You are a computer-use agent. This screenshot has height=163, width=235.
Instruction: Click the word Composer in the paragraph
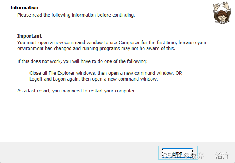pos(129,43)
